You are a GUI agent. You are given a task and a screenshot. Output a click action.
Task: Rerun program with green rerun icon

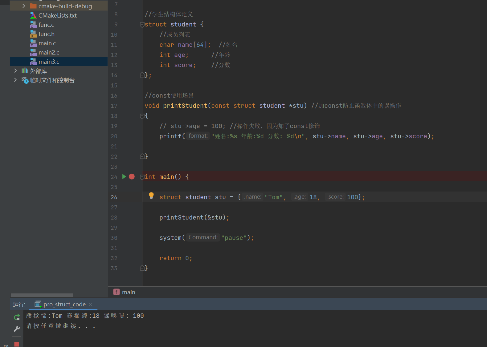pos(17,317)
